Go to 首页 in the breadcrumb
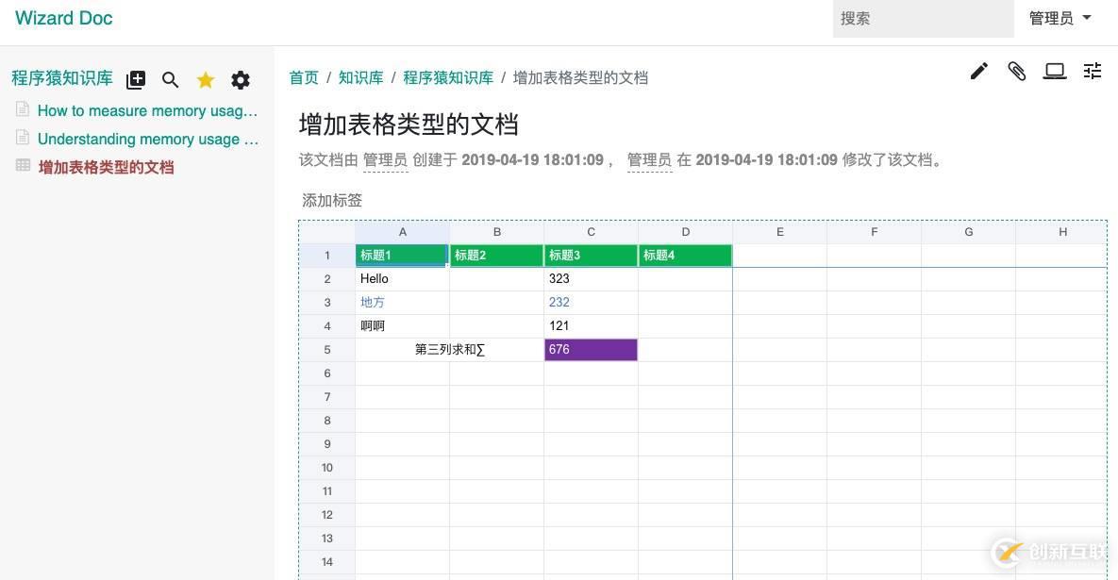1118x580 pixels. point(304,77)
